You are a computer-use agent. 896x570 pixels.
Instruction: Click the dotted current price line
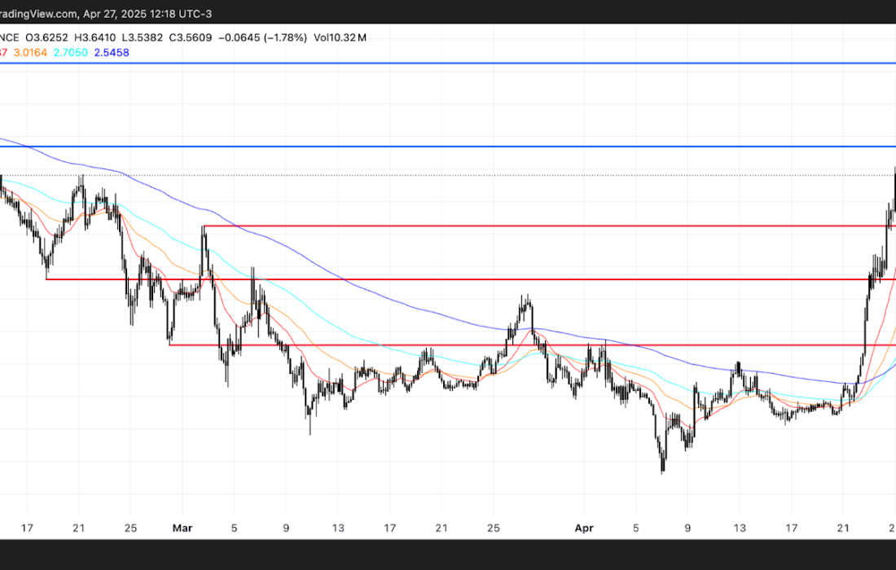pyautogui.click(x=448, y=175)
